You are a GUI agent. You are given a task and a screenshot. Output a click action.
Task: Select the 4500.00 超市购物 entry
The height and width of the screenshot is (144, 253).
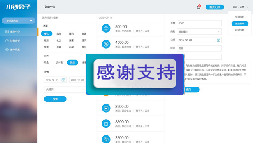pos(130,44)
